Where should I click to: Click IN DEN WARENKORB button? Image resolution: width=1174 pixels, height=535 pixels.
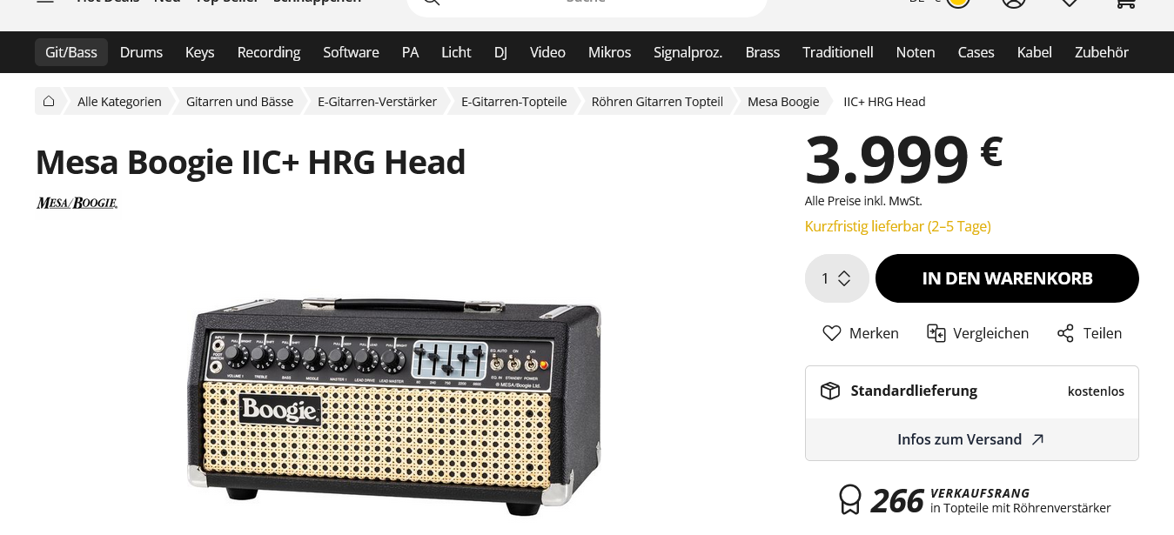coord(1007,278)
